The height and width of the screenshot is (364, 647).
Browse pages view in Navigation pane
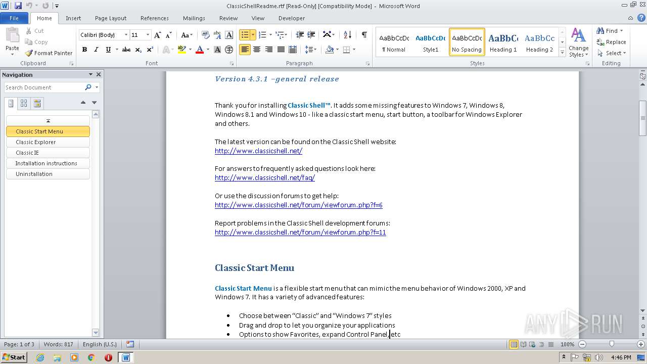pos(24,103)
